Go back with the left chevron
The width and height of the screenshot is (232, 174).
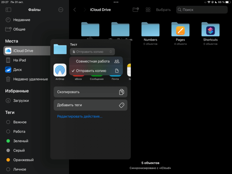click(75, 10)
